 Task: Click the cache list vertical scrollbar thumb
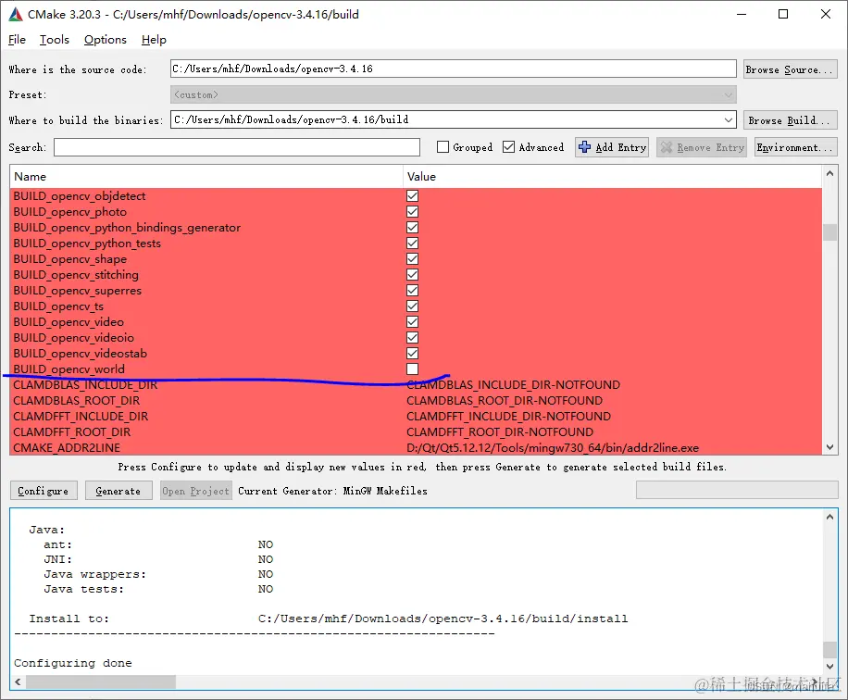[829, 232]
